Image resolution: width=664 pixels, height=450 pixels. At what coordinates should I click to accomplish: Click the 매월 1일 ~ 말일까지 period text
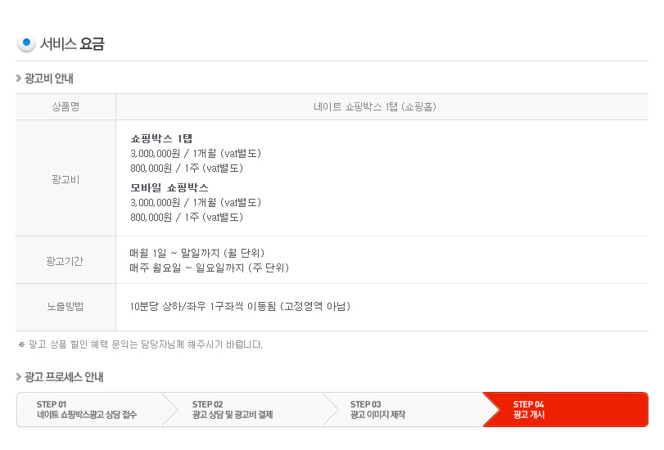point(197,253)
